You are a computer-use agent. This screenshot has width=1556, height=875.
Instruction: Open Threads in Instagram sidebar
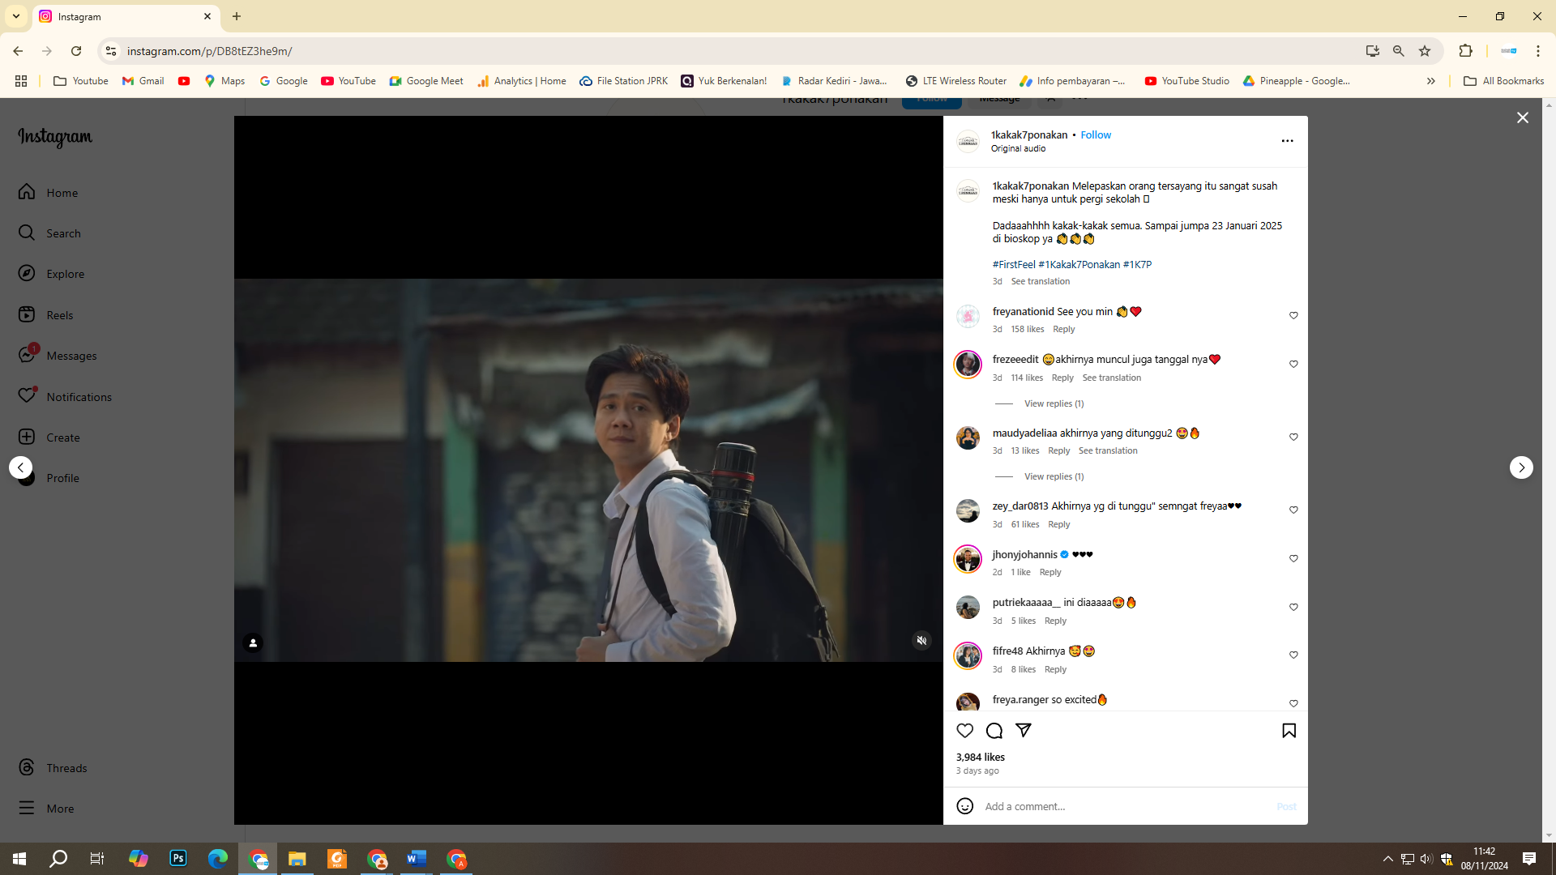tap(52, 768)
